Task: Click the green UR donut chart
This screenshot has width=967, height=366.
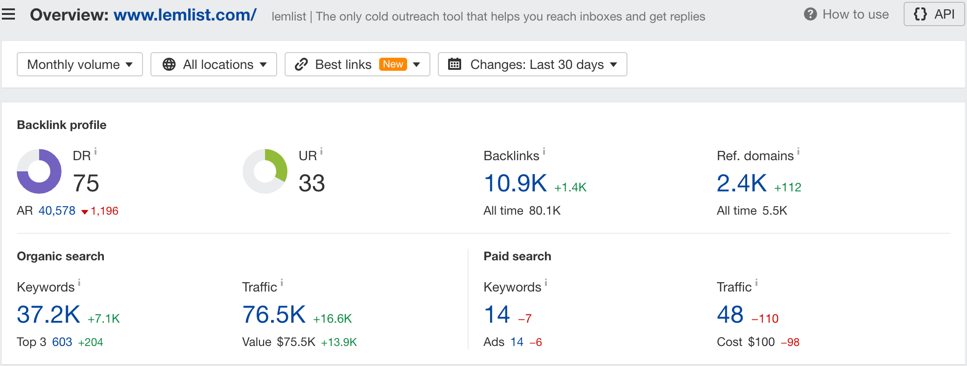Action: (x=265, y=171)
